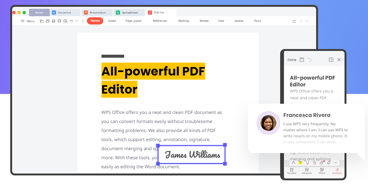This screenshot has height=189, width=368.
Task: Click the orange Presentation P icon
Action: pos(86,12)
